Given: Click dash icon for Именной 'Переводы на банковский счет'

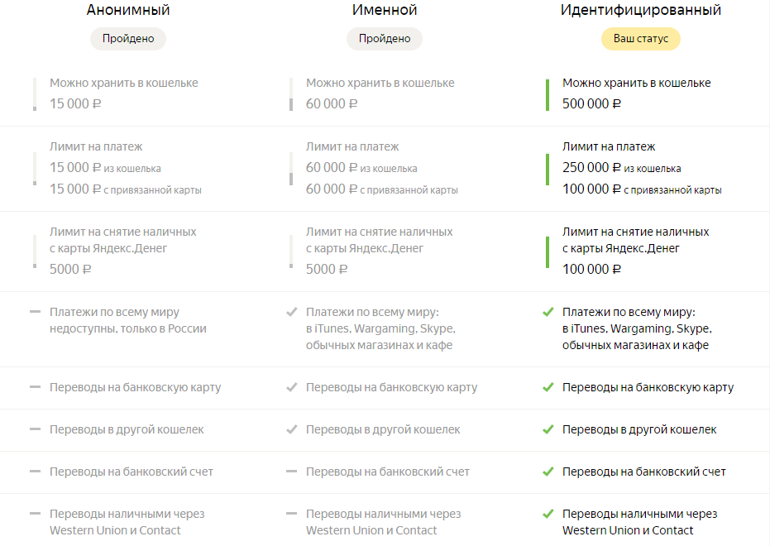Looking at the screenshot, I should (292, 472).
